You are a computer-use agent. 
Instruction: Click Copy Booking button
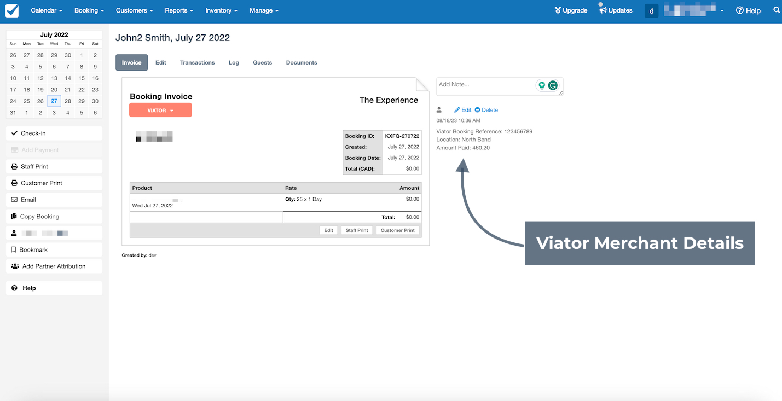tap(54, 217)
